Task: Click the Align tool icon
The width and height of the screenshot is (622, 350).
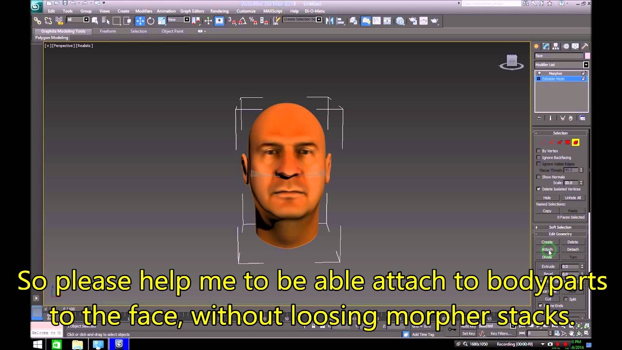Action: [x=341, y=20]
